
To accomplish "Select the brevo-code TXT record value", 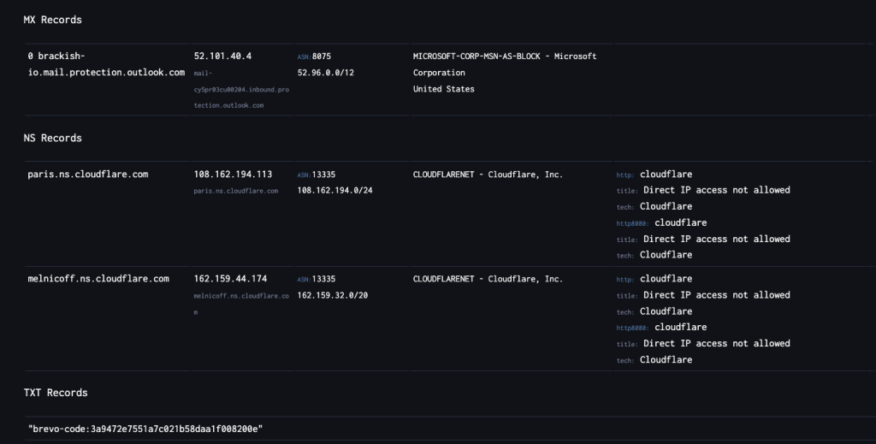I will point(145,428).
